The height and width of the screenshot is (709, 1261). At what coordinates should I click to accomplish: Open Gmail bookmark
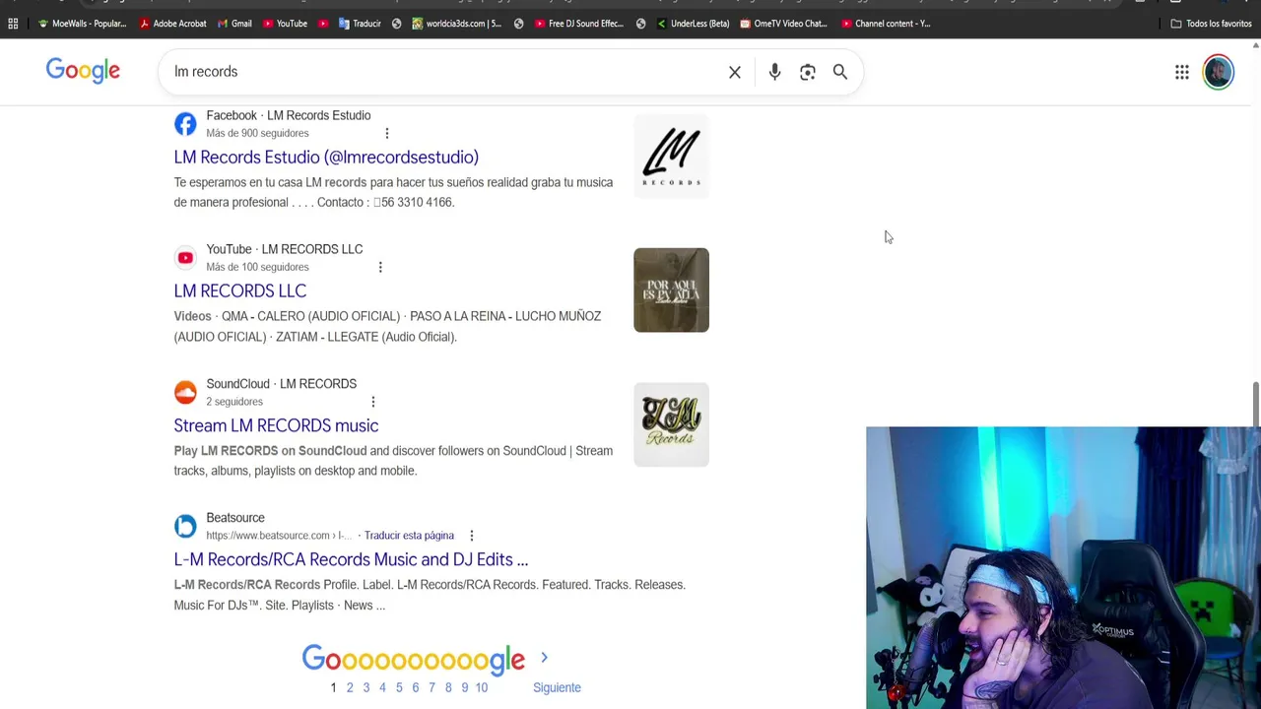tap(234, 24)
